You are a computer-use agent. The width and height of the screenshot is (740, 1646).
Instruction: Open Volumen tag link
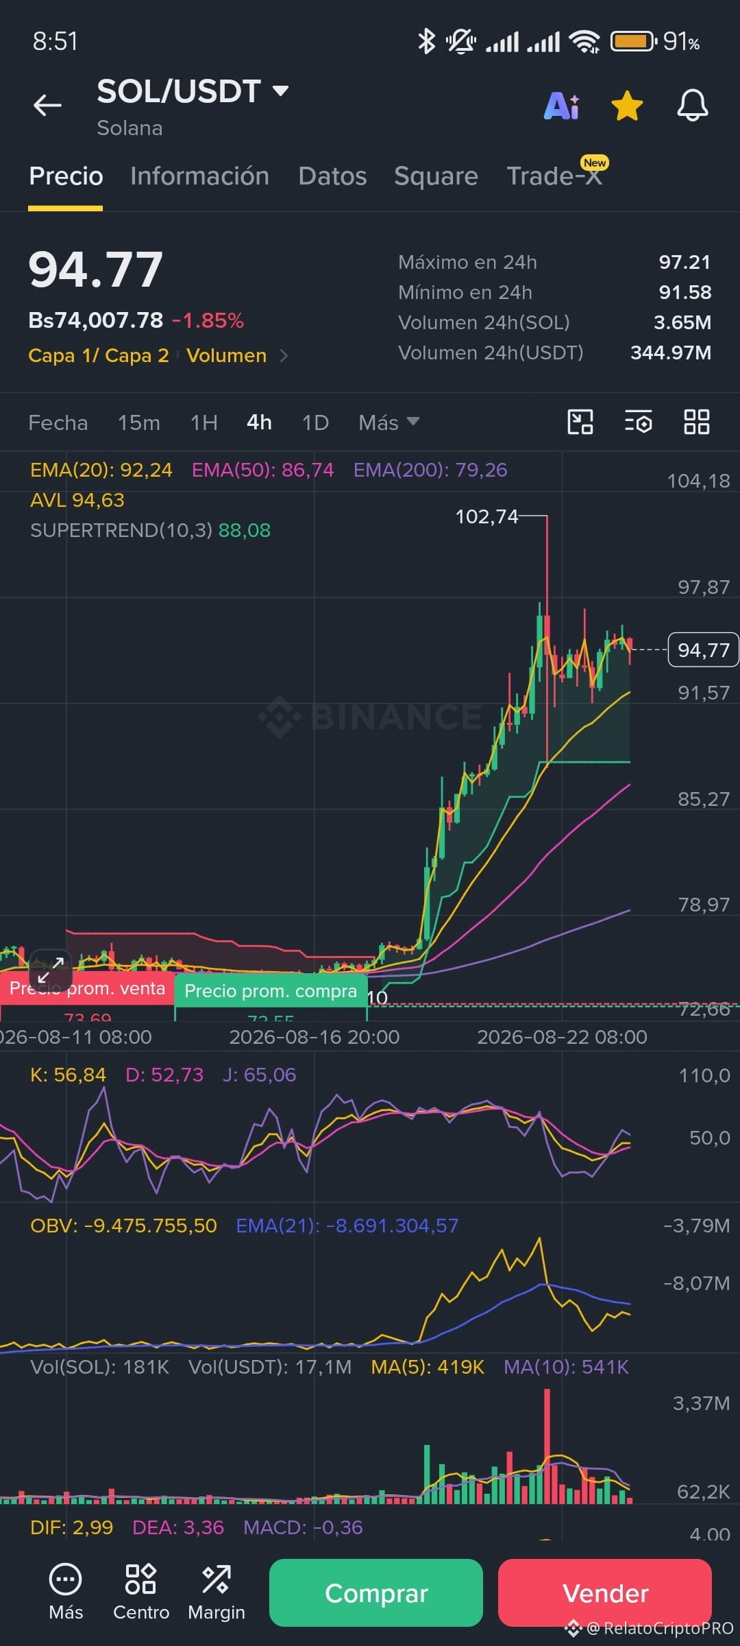point(227,355)
